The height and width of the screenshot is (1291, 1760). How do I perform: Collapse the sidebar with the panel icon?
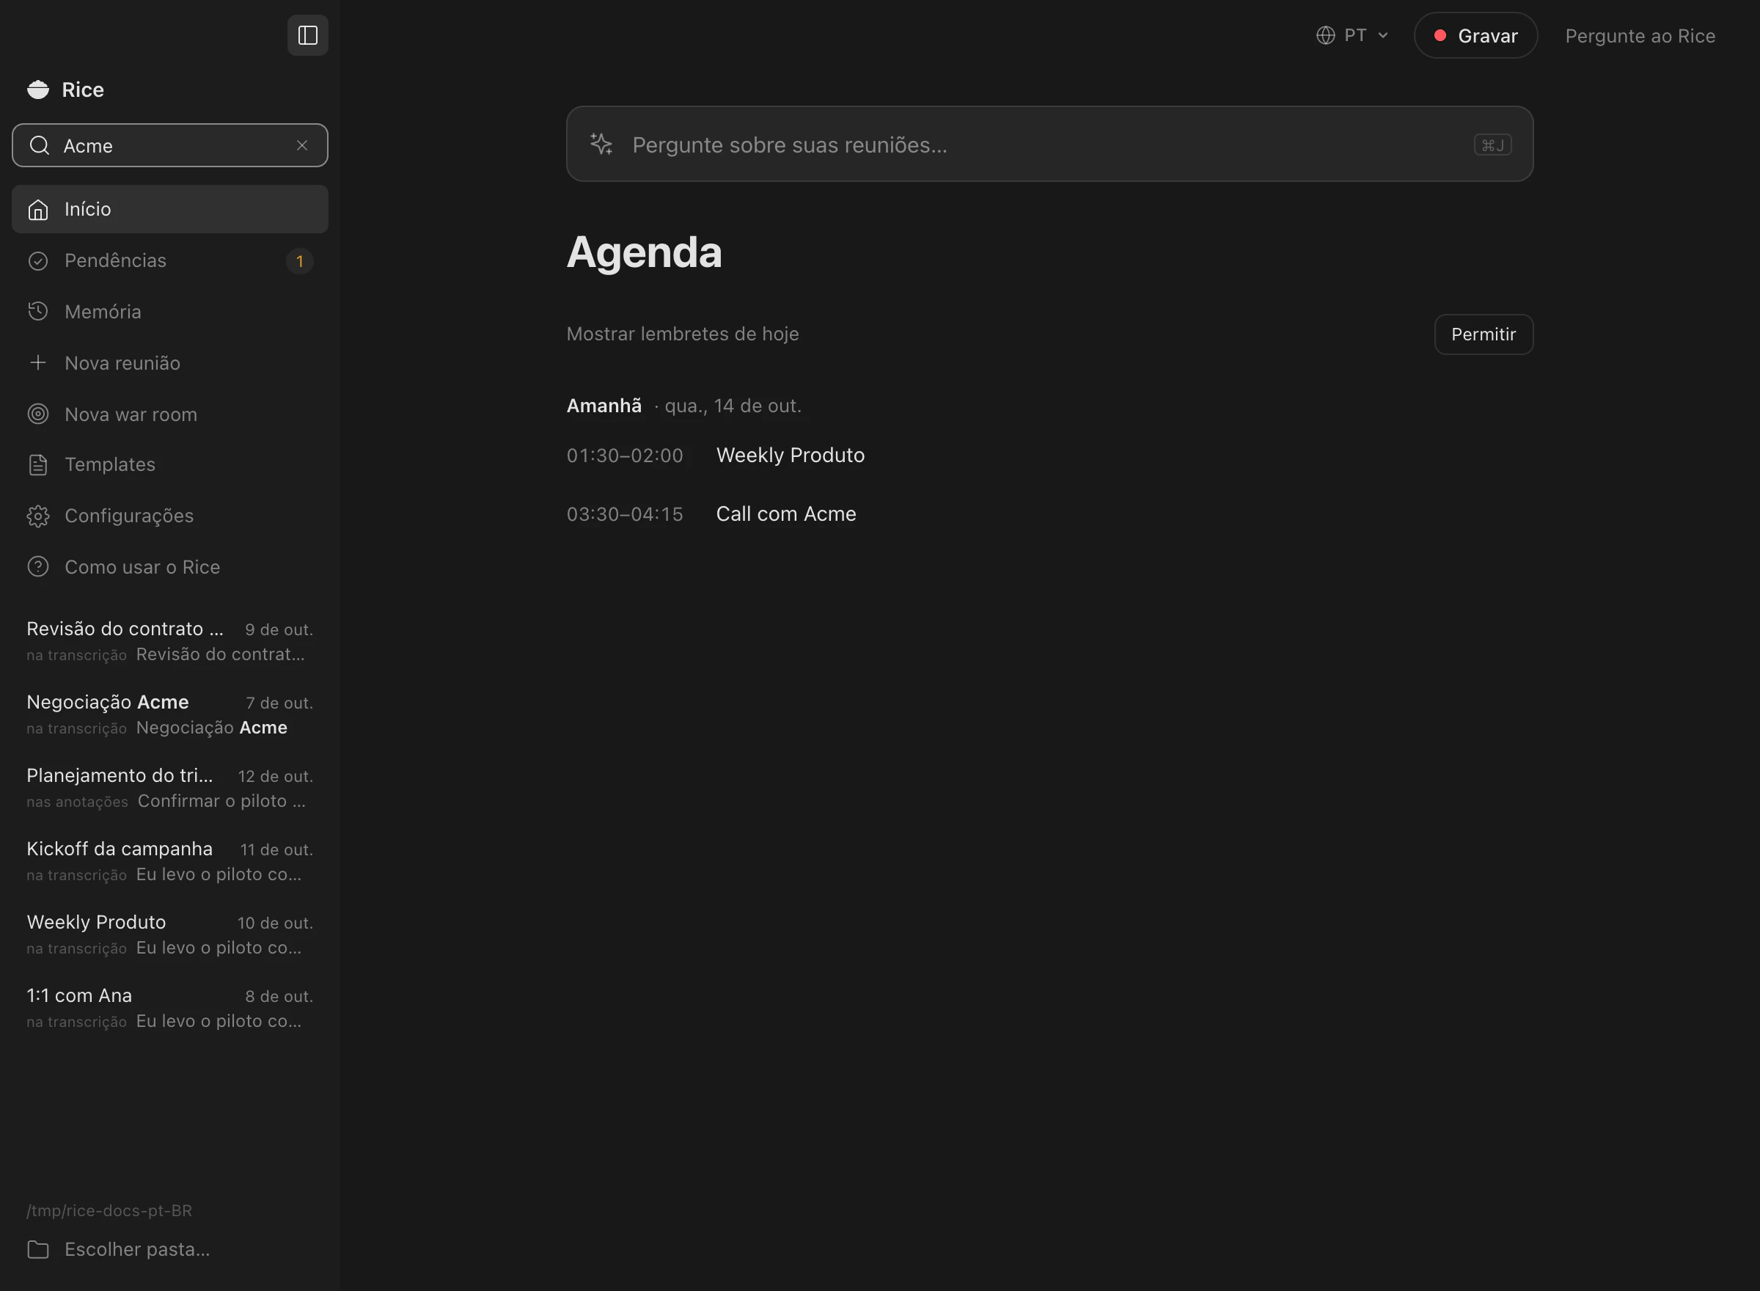pyautogui.click(x=308, y=35)
